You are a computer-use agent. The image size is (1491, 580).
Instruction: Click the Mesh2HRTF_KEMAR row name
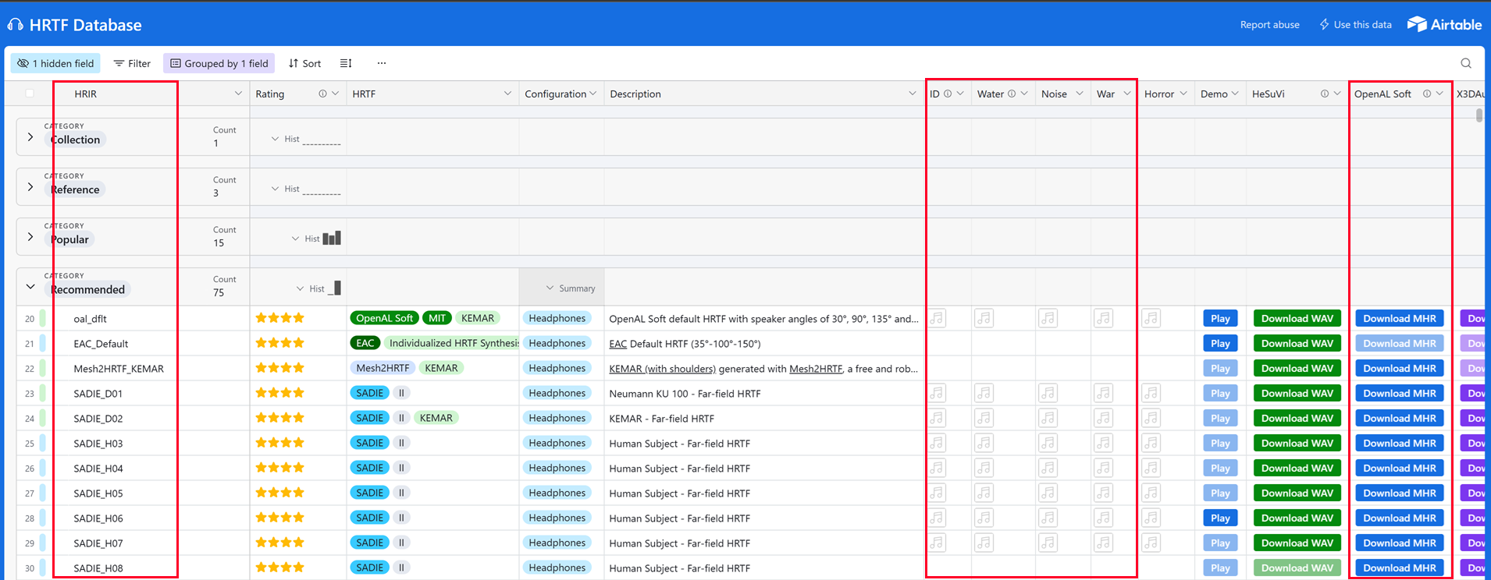(119, 369)
